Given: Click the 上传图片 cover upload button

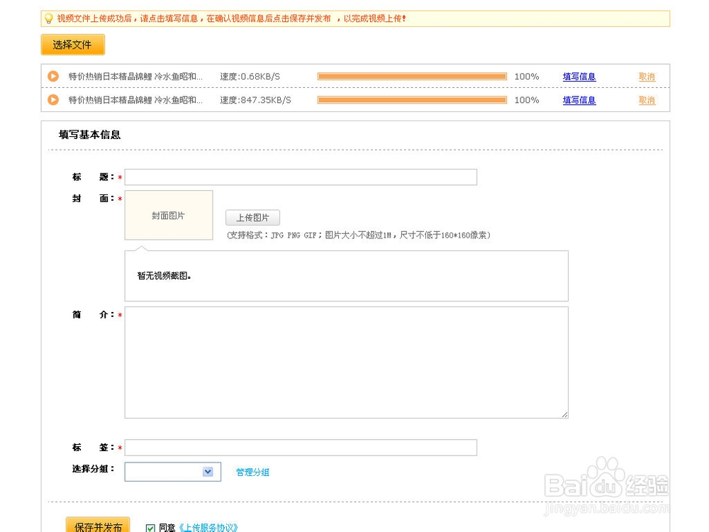Looking at the screenshot, I should [x=252, y=217].
